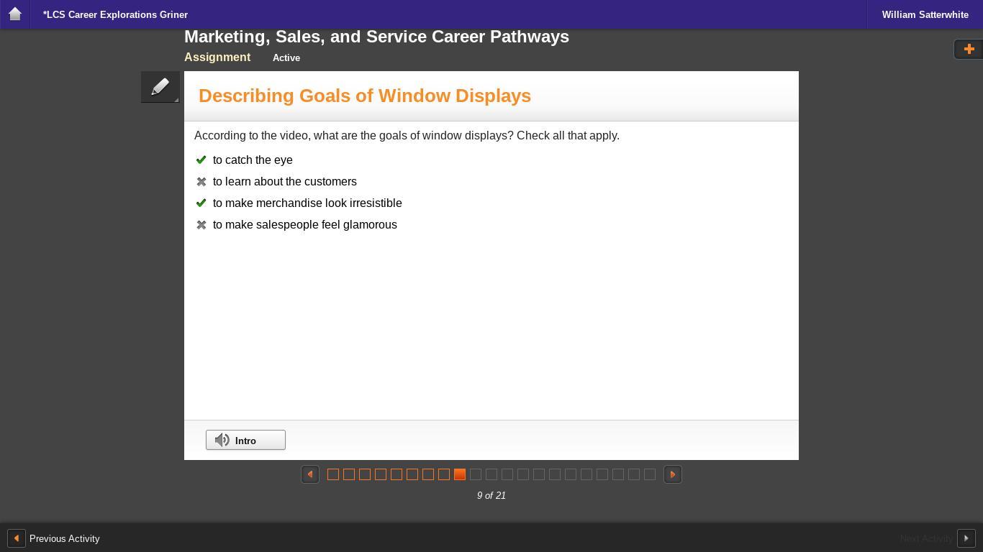Jump to question 16 in the progress strip
983x552 pixels.
coord(571,474)
